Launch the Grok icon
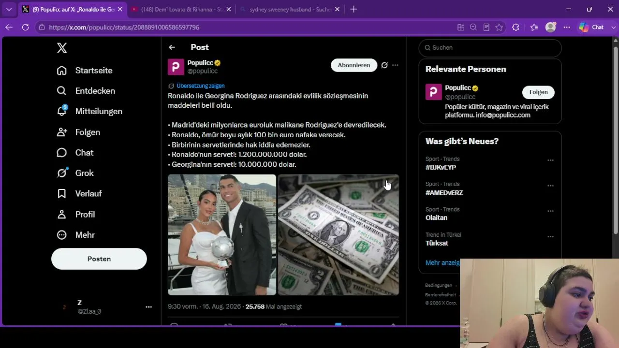 pyautogui.click(x=62, y=173)
